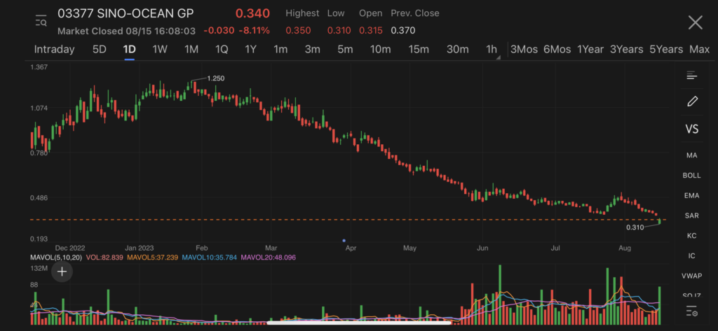
Task: Click the 0.310 low price label
Action: click(635, 227)
